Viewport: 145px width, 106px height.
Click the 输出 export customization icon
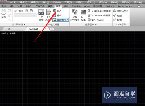[x=55, y=15]
